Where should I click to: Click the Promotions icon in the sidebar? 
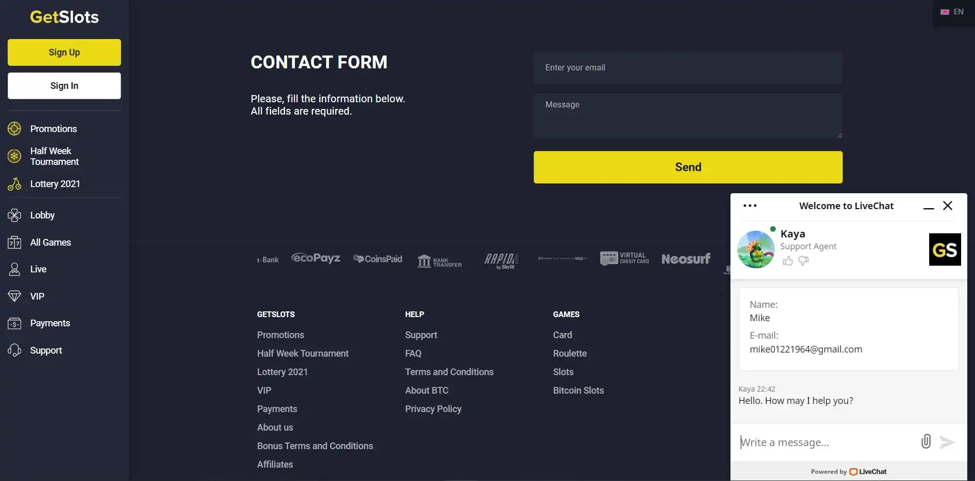point(14,128)
